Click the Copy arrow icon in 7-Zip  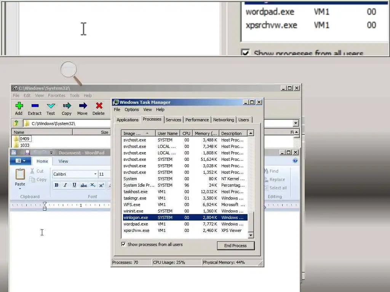point(67,106)
